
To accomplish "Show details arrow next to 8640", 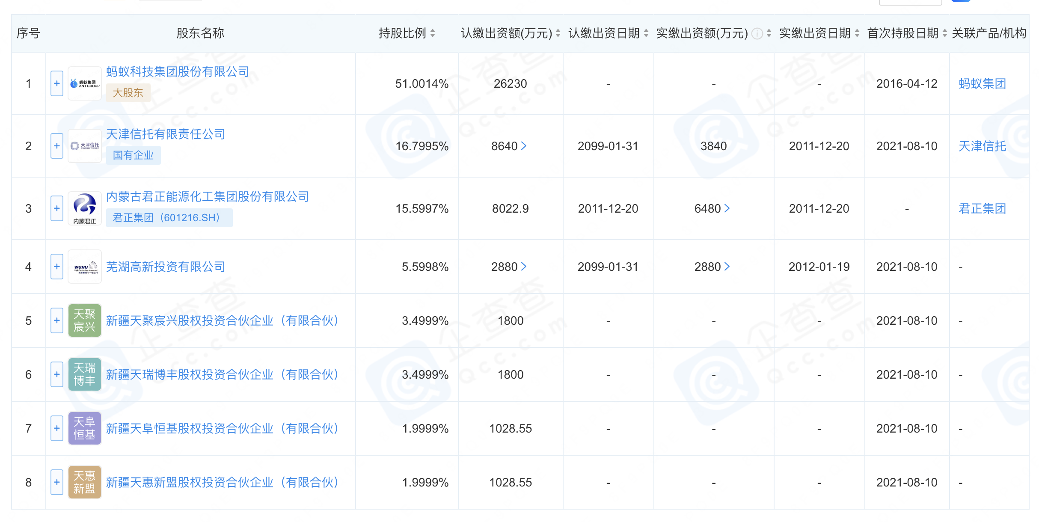I will 524,146.
